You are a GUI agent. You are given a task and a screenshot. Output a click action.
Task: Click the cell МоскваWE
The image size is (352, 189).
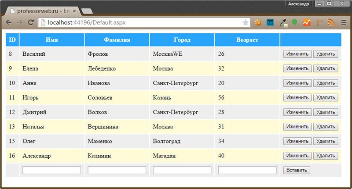(182, 54)
